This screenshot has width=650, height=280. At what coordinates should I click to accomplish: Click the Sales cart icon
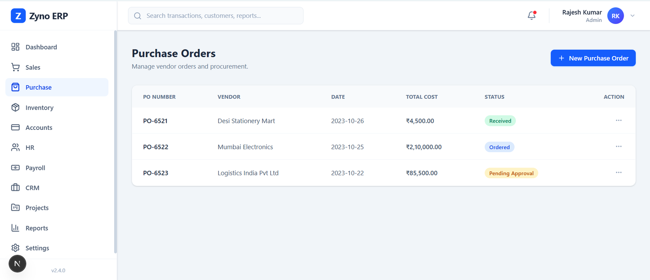(15, 67)
